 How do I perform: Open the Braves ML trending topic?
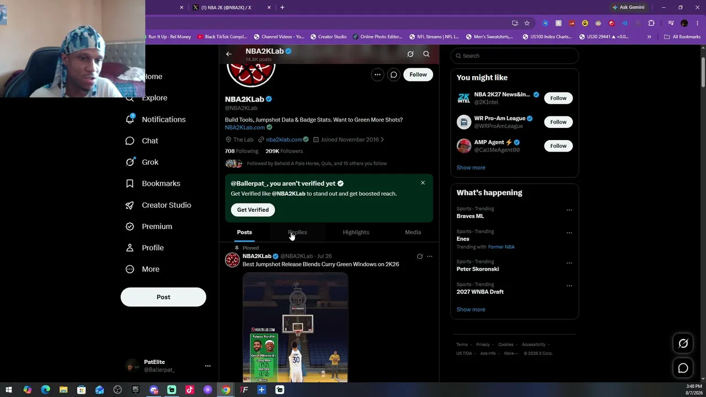(x=470, y=216)
